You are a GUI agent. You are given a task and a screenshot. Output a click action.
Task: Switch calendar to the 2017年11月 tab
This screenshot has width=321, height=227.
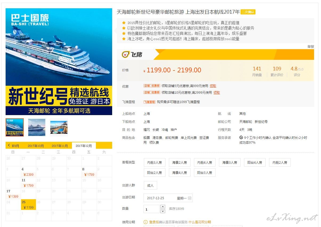click(60, 146)
